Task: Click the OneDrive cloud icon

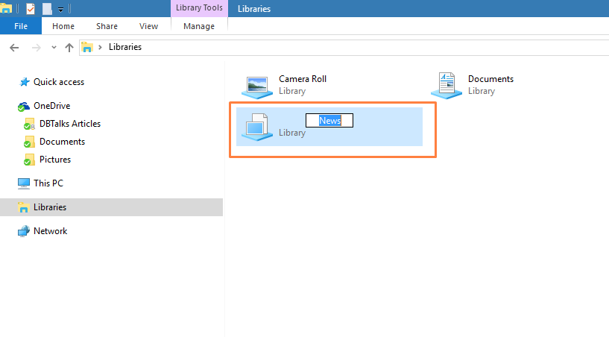Action: click(x=23, y=106)
